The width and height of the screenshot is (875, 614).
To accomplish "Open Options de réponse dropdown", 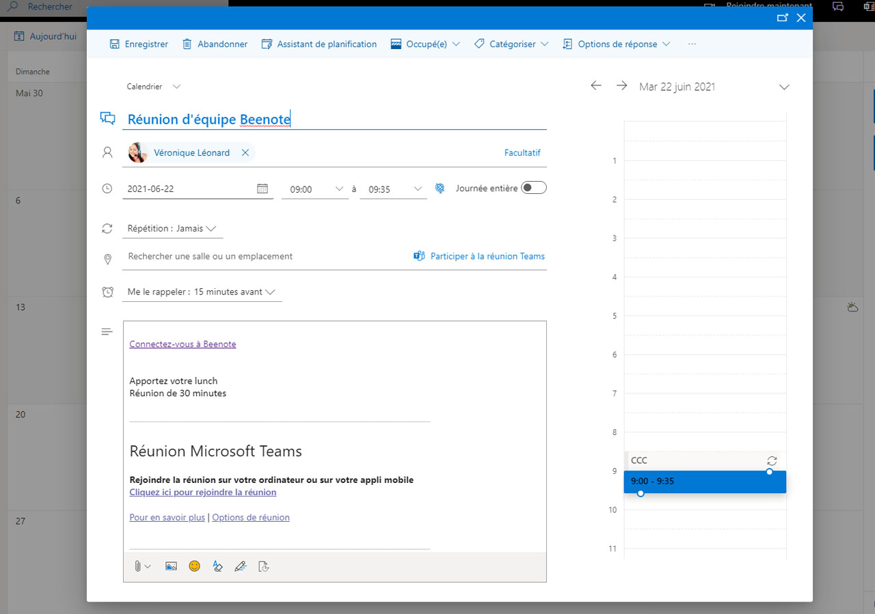I will pos(616,44).
